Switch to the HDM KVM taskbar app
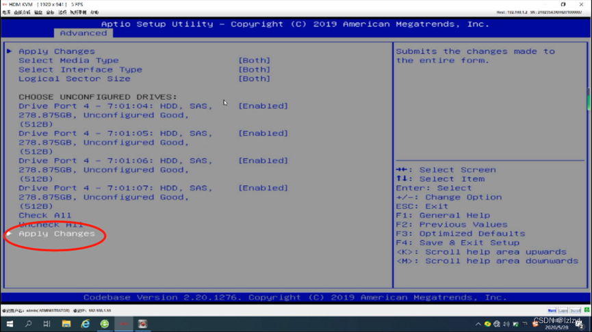This screenshot has width=592, height=332. pyautogui.click(x=124, y=324)
